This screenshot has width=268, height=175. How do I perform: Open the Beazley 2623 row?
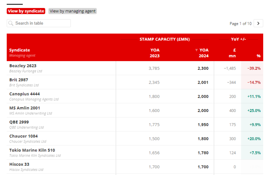click(x=23, y=66)
